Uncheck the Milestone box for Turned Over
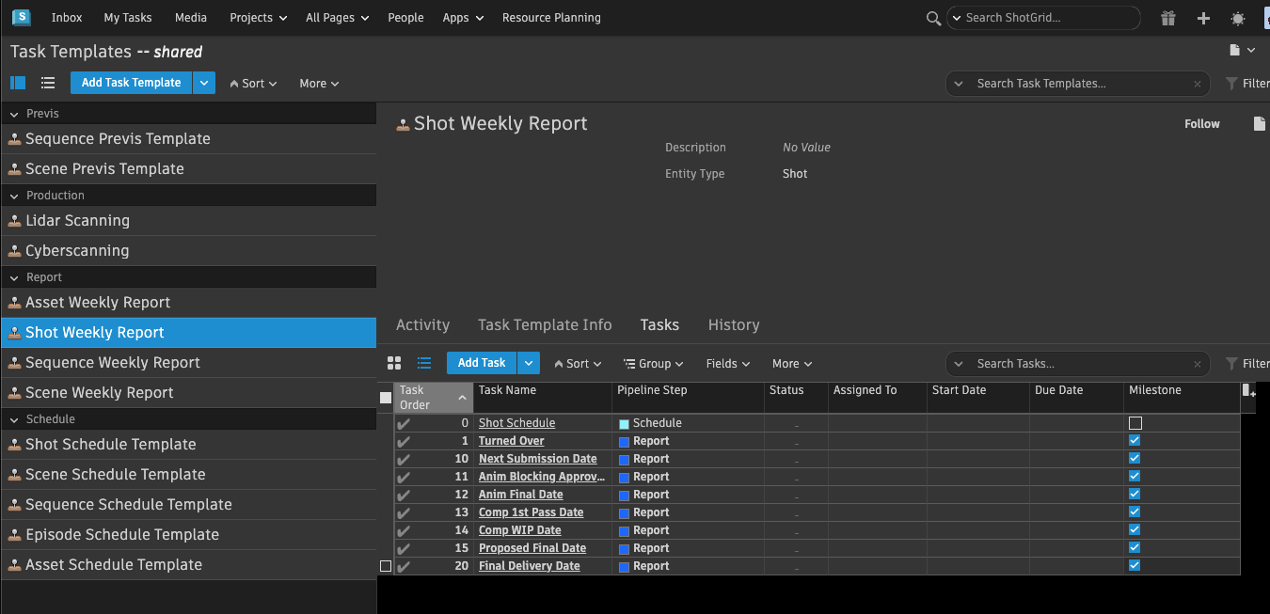The height and width of the screenshot is (614, 1270). tap(1135, 440)
